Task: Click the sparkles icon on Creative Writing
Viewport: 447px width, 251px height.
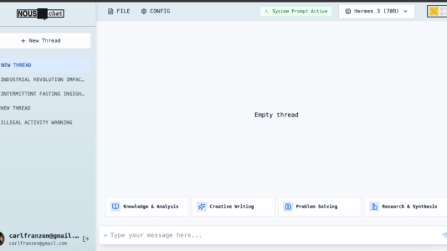Action: [x=202, y=207]
